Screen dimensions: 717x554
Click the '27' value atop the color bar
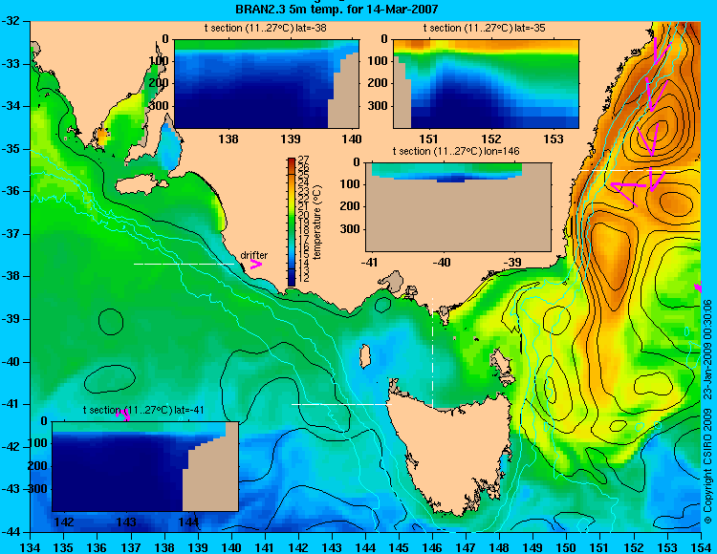pyautogui.click(x=304, y=160)
